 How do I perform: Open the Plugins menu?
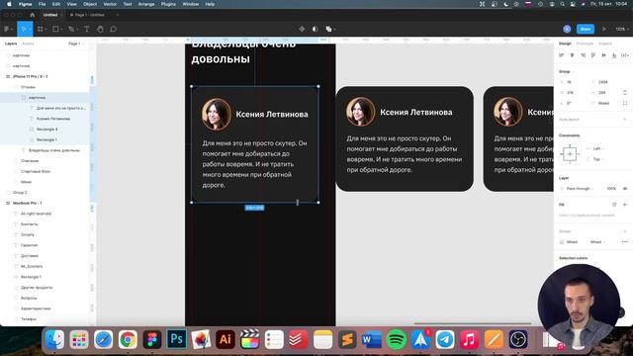coord(168,4)
